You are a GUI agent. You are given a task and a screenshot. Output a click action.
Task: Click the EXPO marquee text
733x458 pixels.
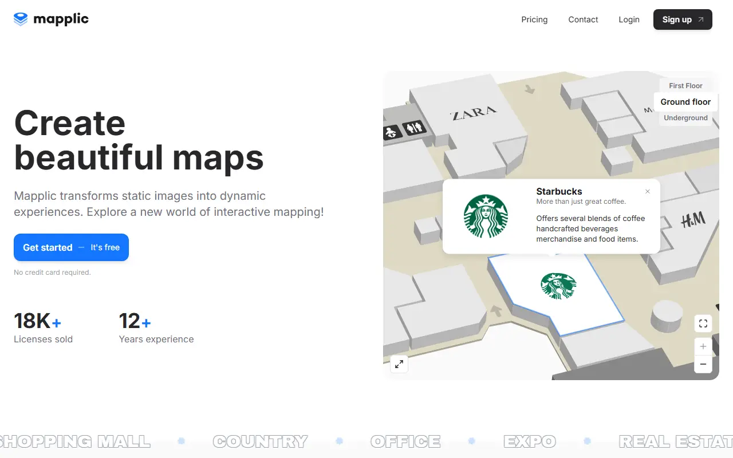tap(530, 441)
